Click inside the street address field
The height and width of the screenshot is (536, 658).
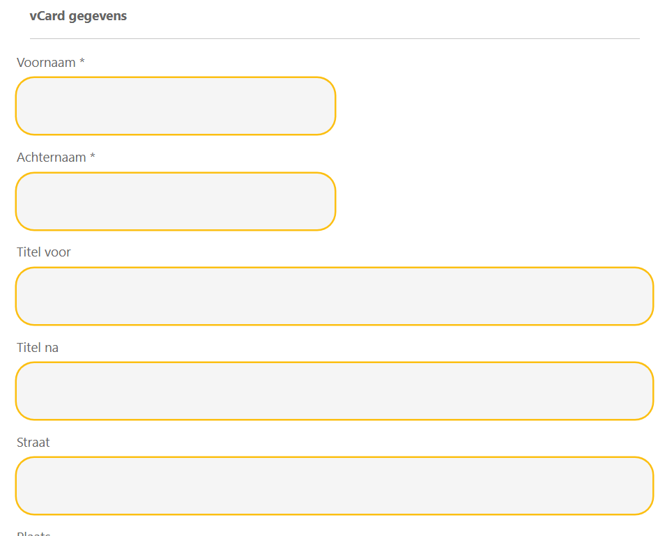(x=335, y=485)
